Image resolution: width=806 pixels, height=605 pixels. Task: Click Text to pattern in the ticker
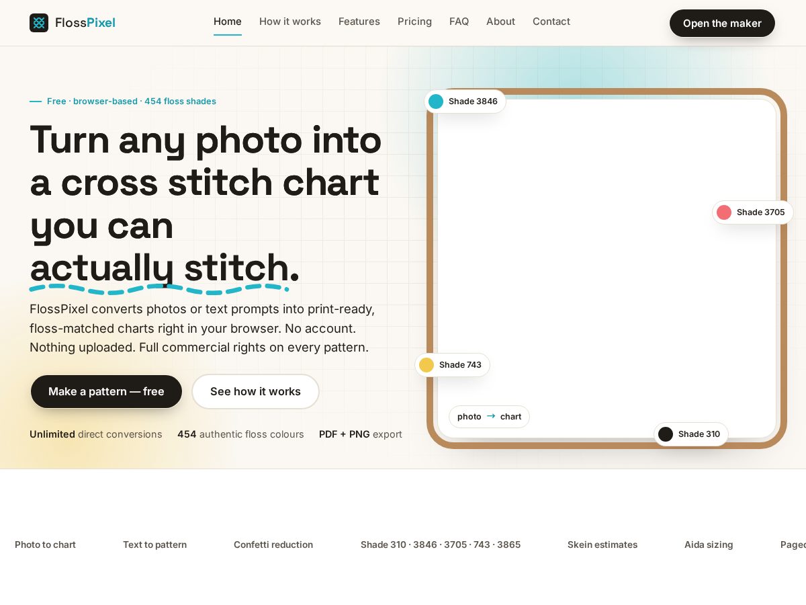click(x=154, y=544)
